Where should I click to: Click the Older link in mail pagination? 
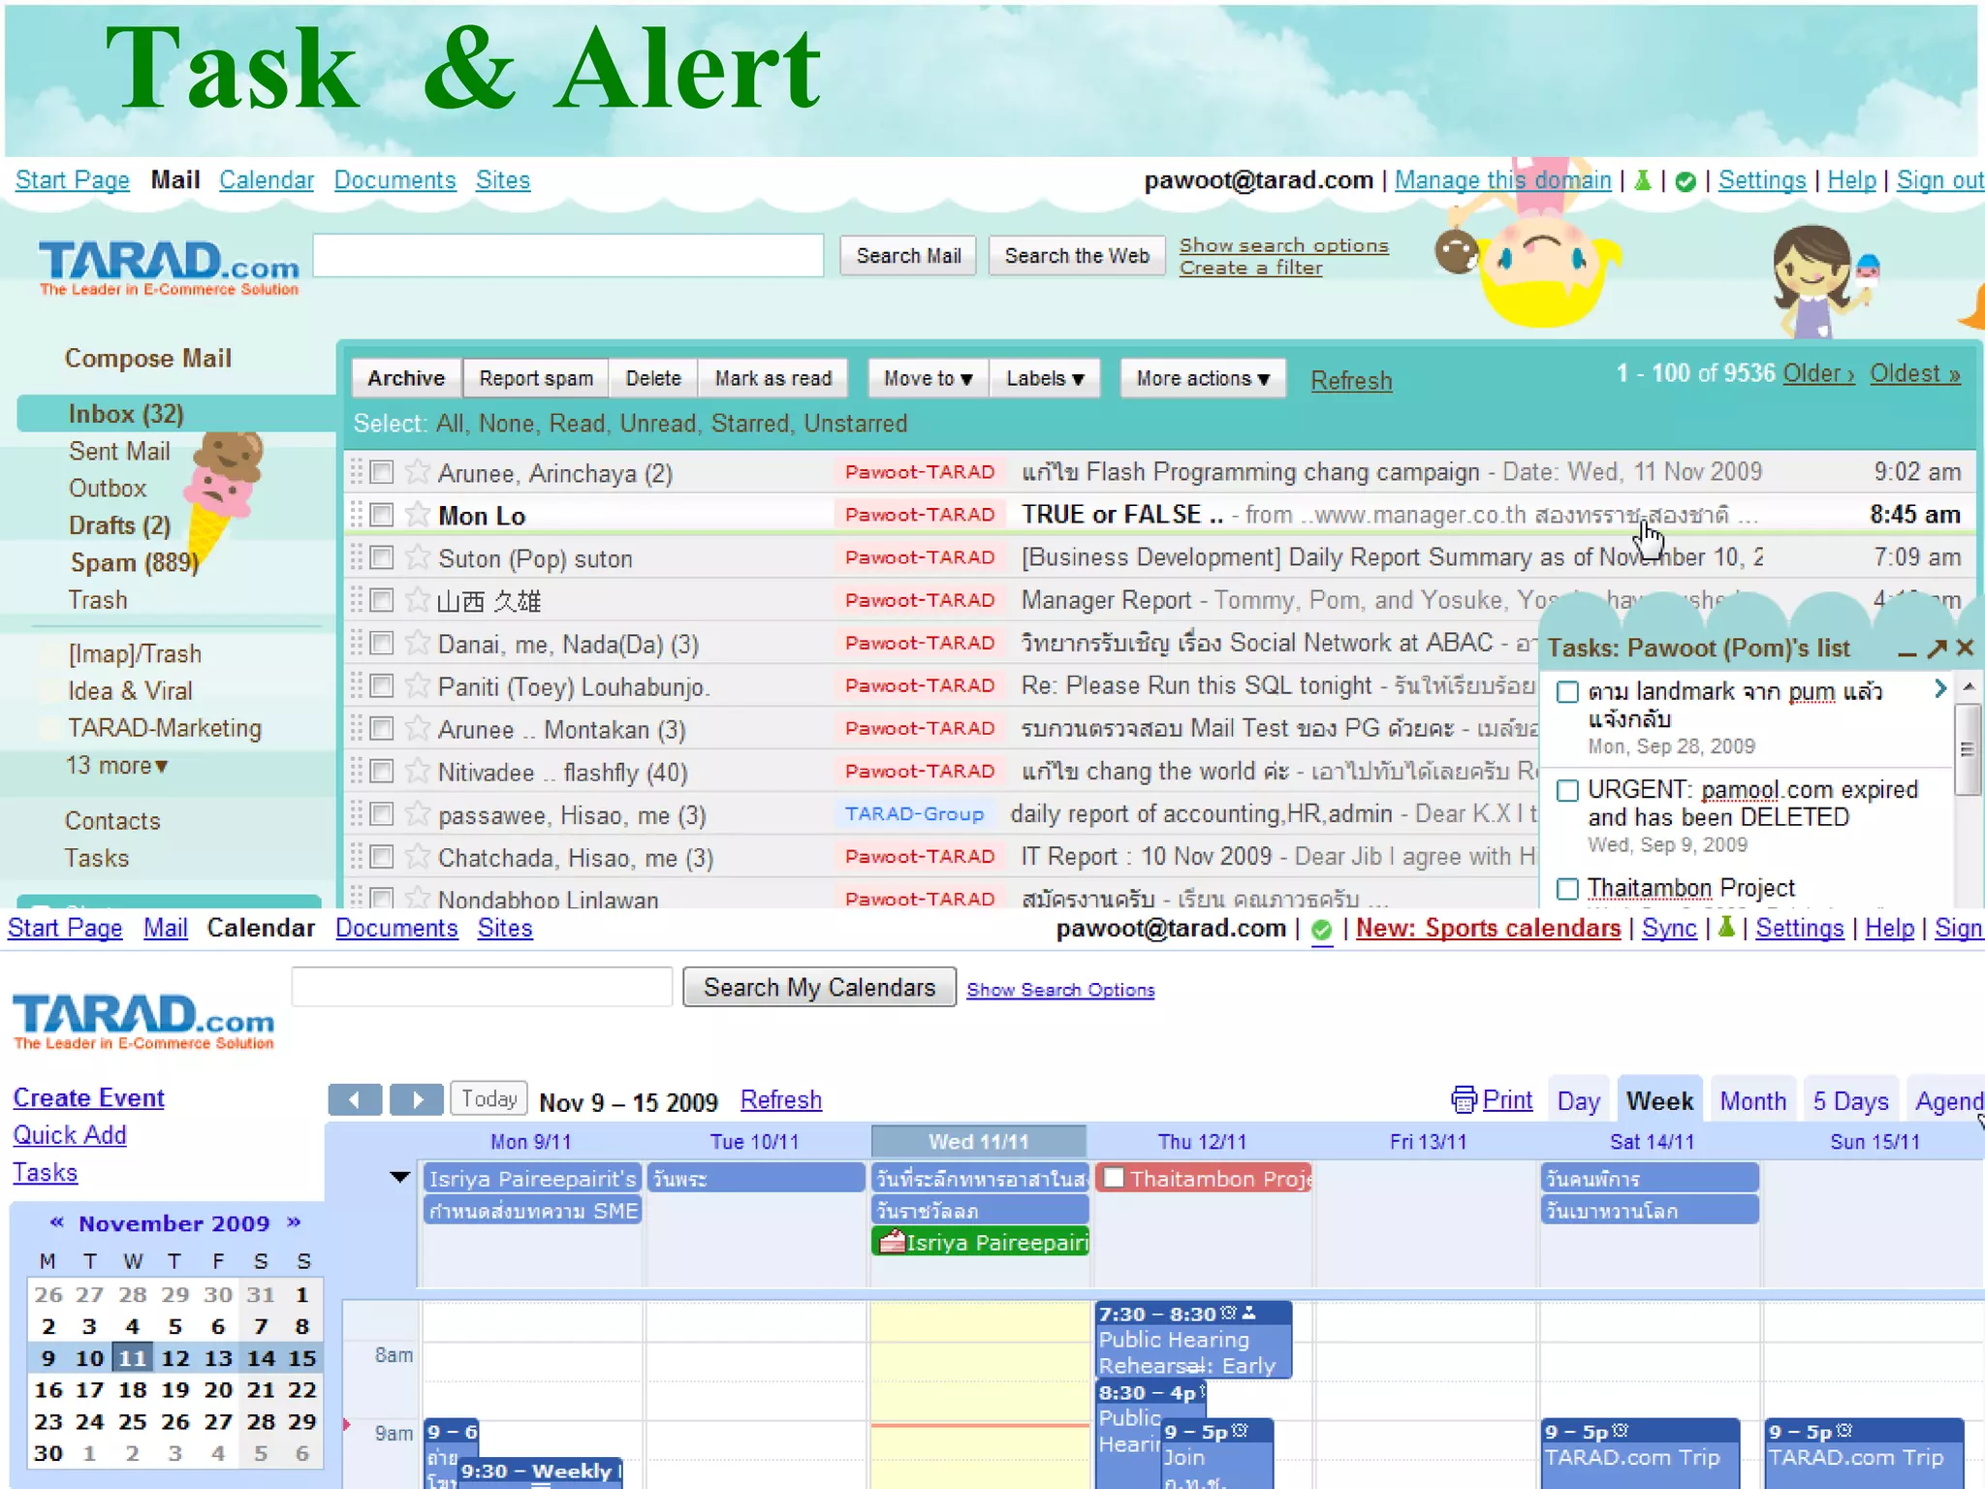[1818, 374]
